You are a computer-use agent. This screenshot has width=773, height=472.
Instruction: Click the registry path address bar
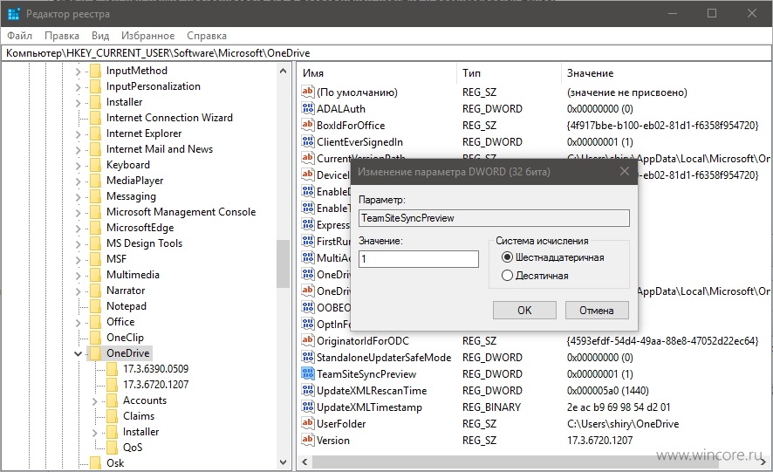click(x=386, y=52)
